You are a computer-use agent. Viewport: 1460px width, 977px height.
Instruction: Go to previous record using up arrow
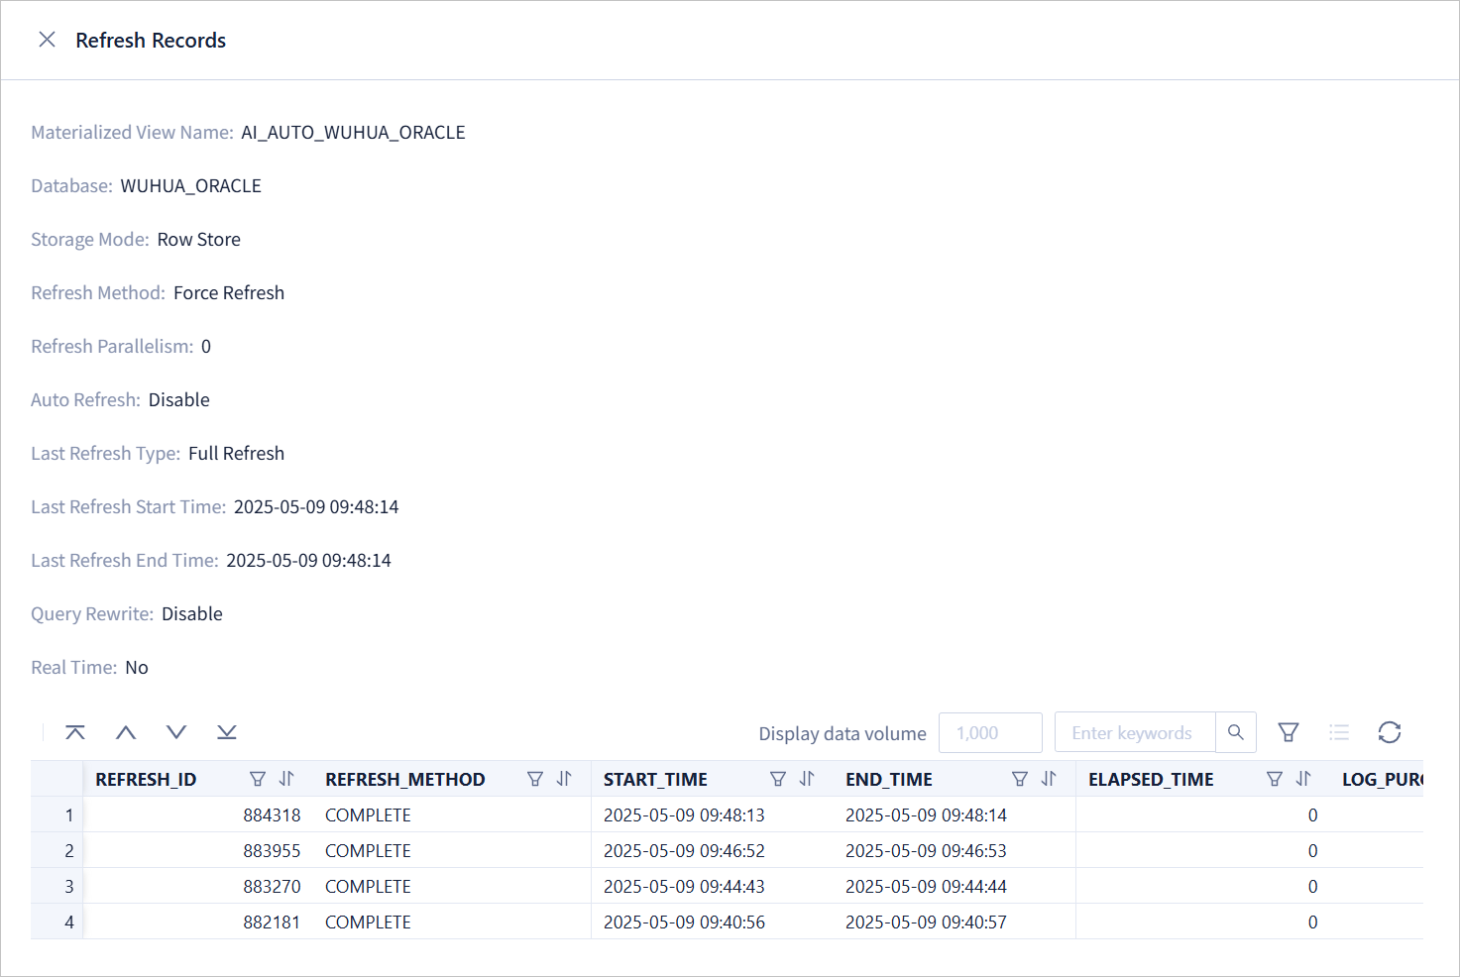[126, 732]
